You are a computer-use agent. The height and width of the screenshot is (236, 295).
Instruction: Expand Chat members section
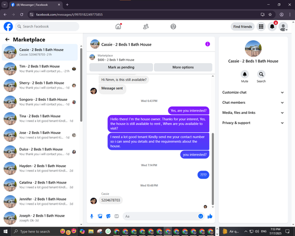(x=253, y=103)
